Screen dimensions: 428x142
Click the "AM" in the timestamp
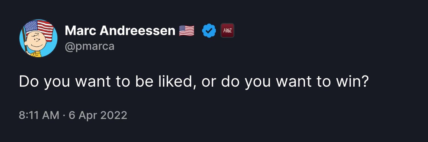pos(51,116)
